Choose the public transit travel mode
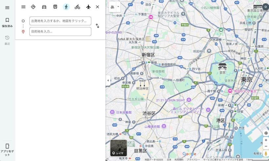This screenshot has width=269, height=161. tap(55, 7)
